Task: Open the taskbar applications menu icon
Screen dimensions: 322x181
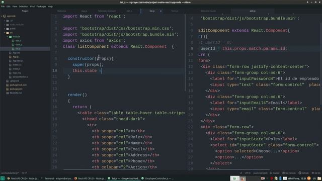Action: tap(3, 178)
